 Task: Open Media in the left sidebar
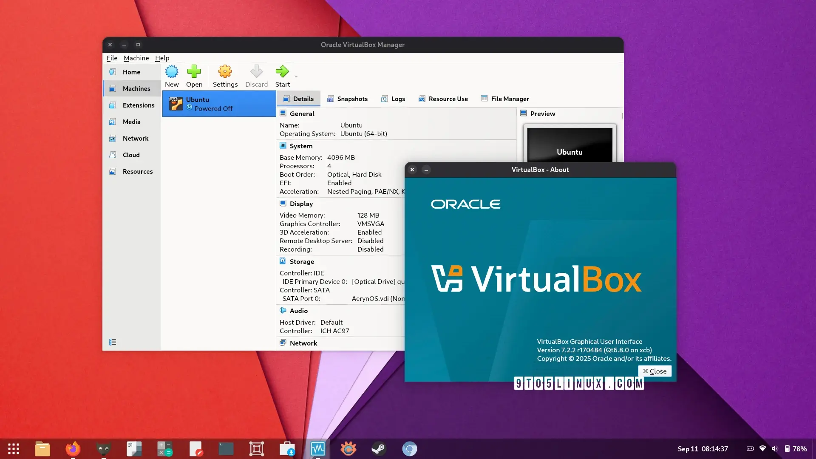click(x=131, y=122)
